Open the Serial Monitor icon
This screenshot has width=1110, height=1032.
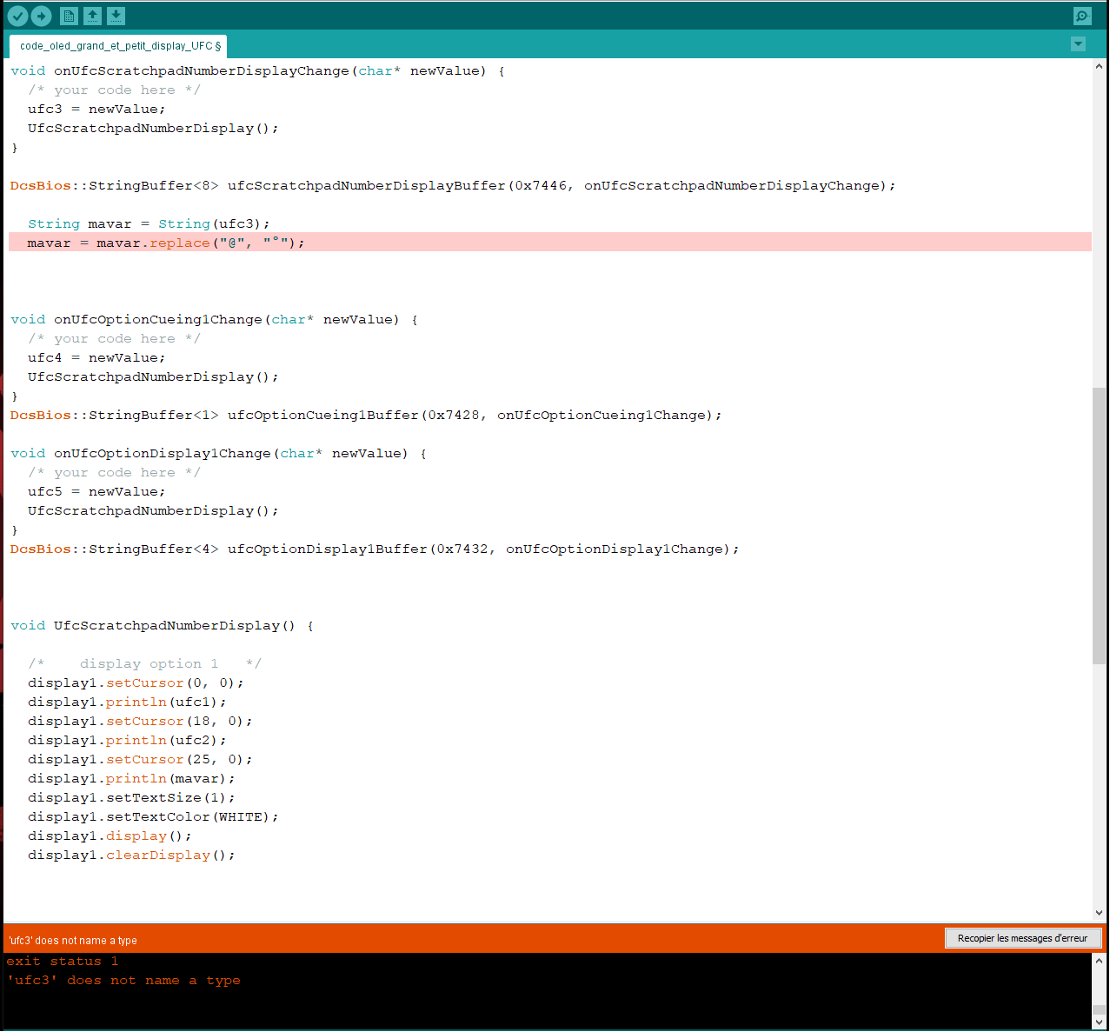click(1082, 16)
